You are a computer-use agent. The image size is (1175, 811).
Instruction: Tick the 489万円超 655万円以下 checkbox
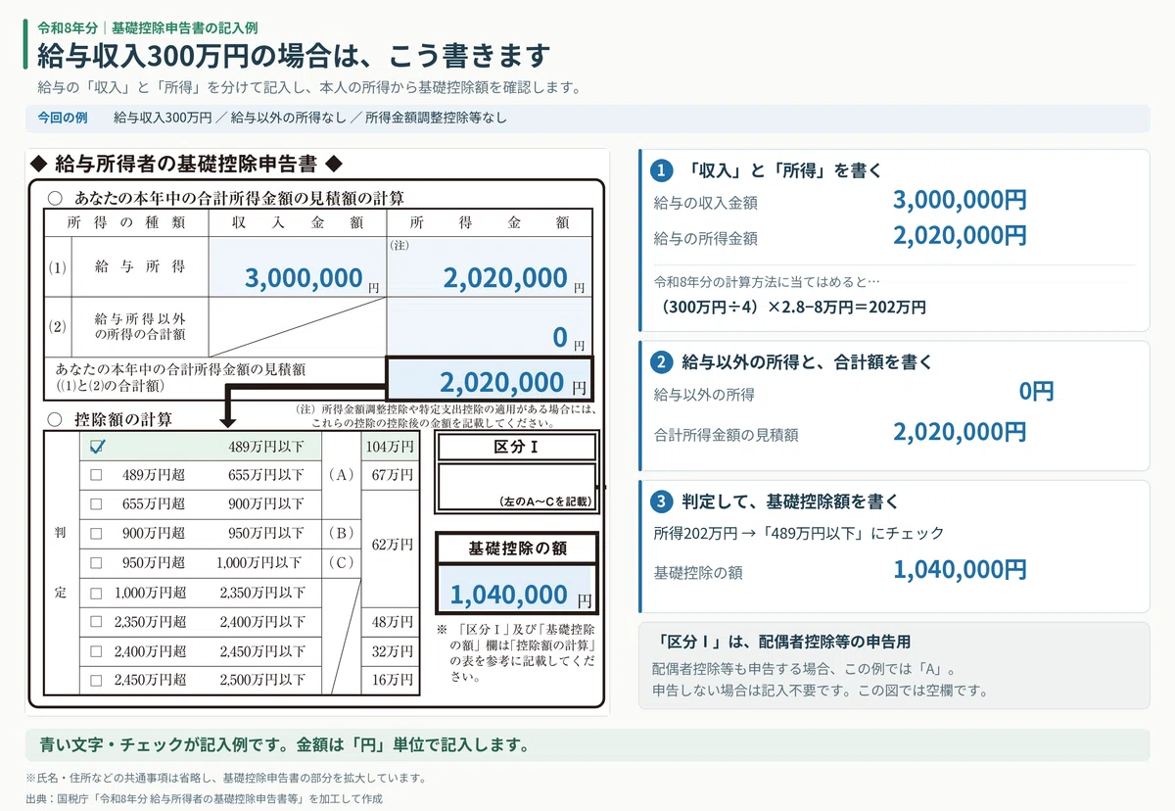96,475
